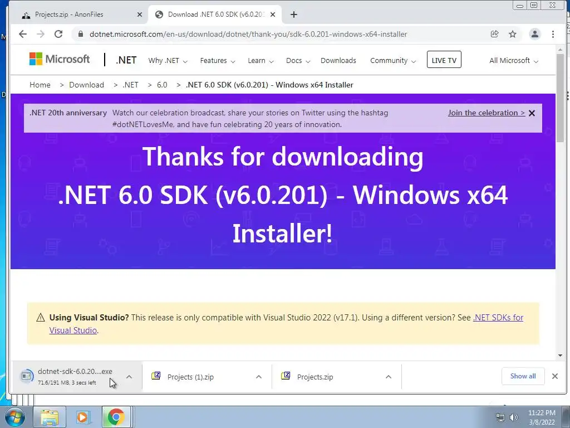Close the downloads bar
The height and width of the screenshot is (428, 570).
pyautogui.click(x=555, y=376)
